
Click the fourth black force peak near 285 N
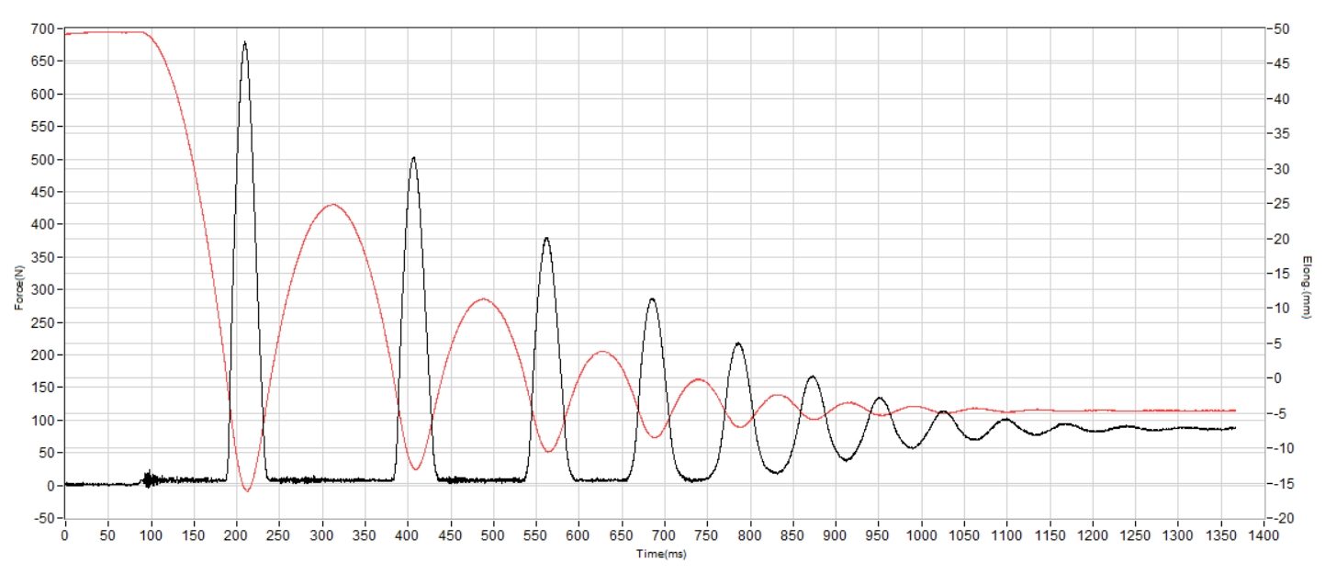click(x=652, y=299)
